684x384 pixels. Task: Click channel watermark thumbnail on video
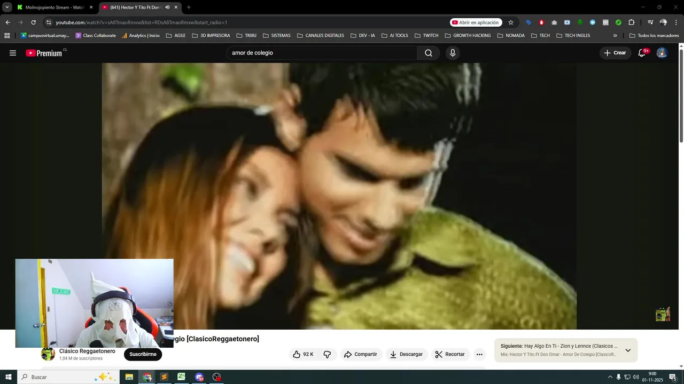click(x=663, y=314)
